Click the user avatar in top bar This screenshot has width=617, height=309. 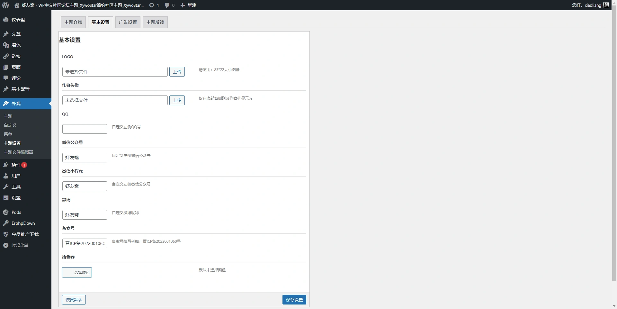pos(606,5)
